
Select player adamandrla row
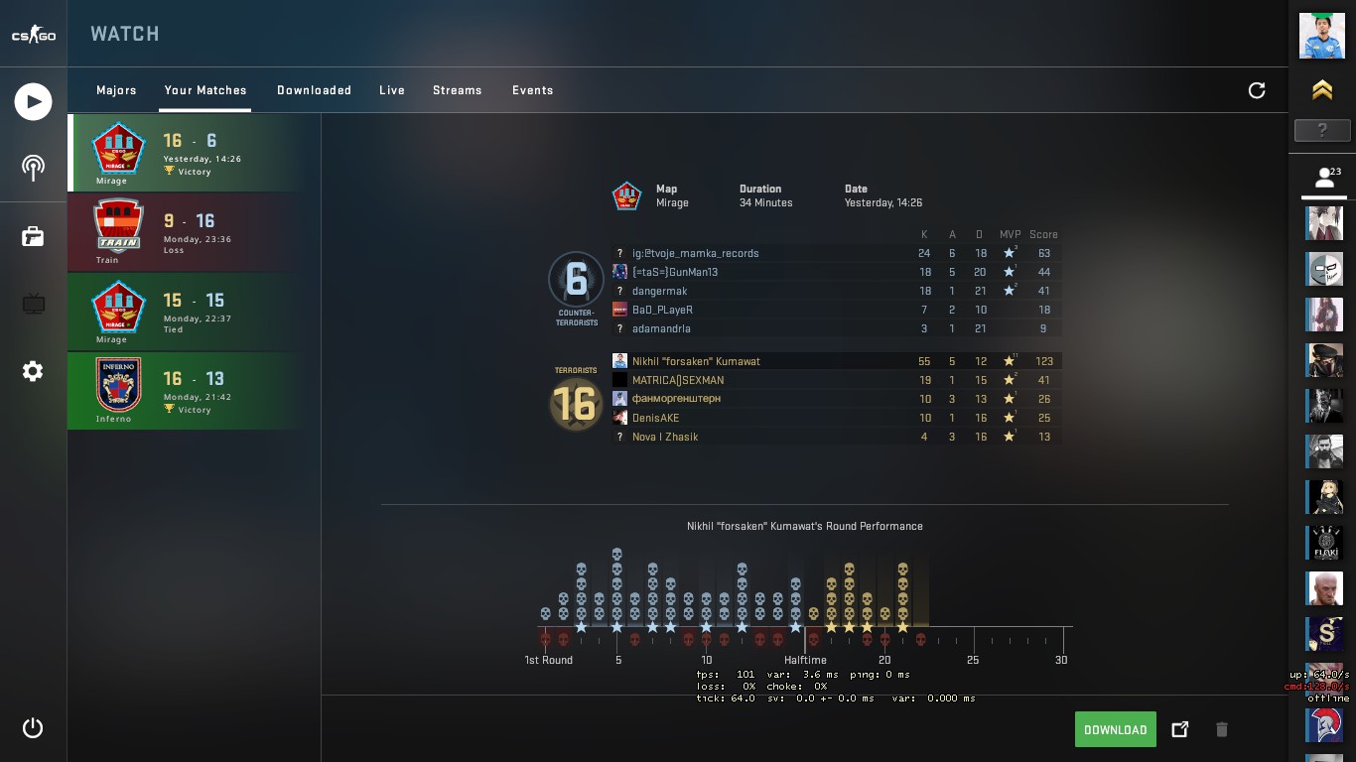pos(836,328)
